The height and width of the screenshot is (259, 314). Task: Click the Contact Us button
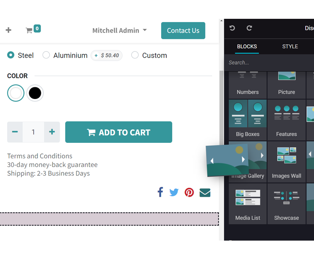coord(183,30)
